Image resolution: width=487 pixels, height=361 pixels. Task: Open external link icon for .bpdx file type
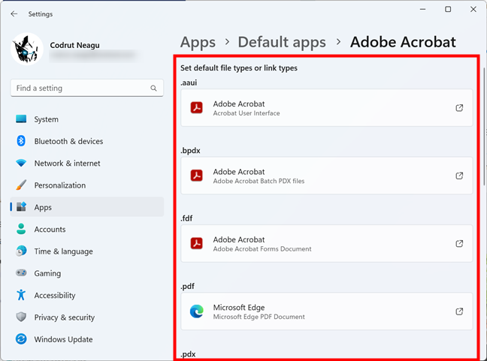click(x=459, y=176)
